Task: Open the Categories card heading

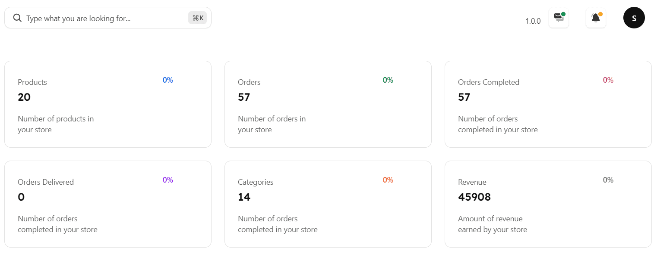Action: click(x=256, y=182)
